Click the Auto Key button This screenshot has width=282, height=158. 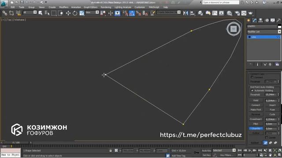click(x=207, y=151)
